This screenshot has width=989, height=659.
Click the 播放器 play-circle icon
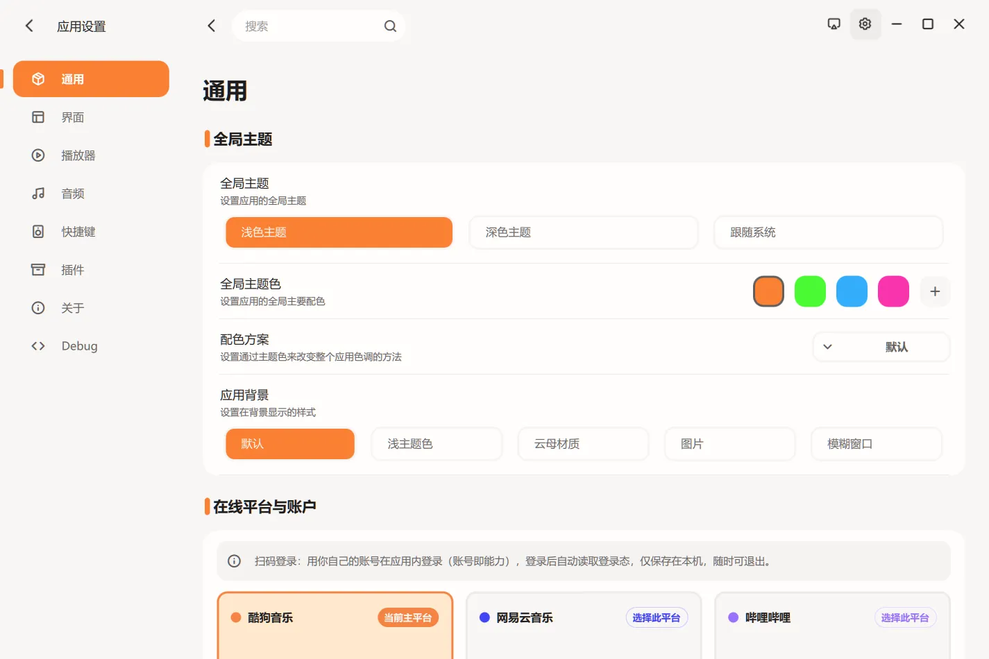pos(38,155)
